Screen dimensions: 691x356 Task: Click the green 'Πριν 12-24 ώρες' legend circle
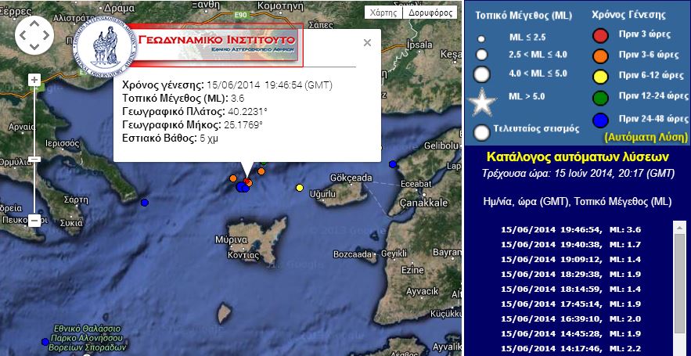(601, 98)
